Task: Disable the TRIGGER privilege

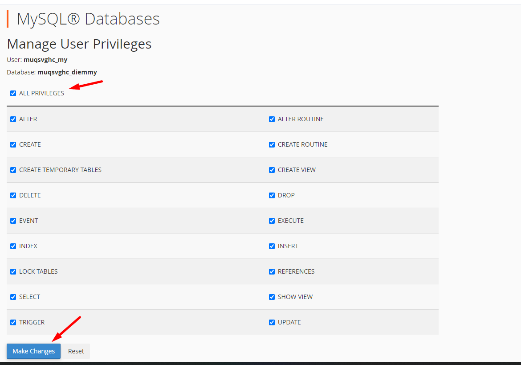Action: tap(13, 323)
